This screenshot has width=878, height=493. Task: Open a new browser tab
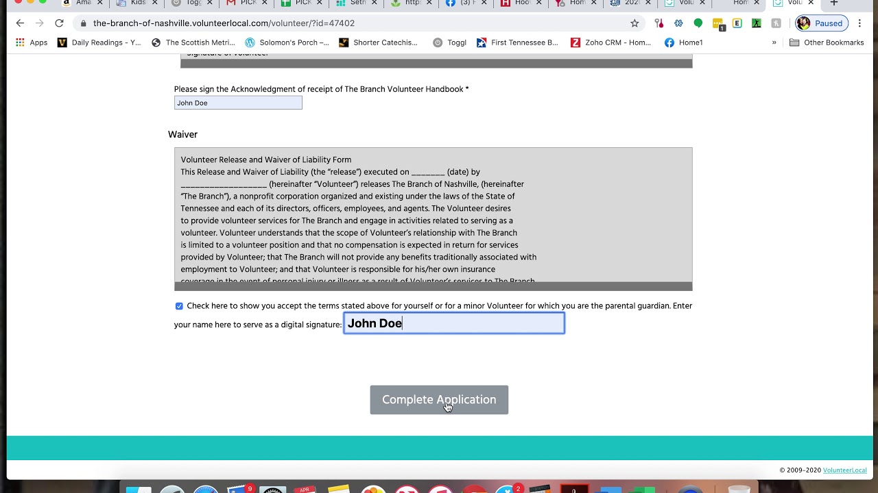tap(834, 3)
